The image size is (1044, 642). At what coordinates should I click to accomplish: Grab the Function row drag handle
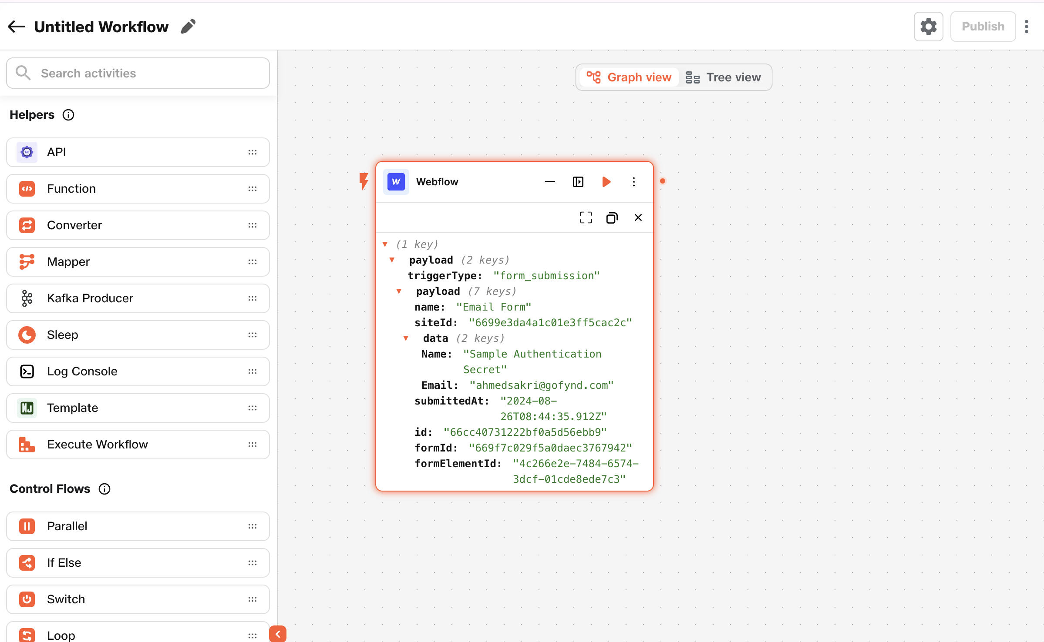253,189
